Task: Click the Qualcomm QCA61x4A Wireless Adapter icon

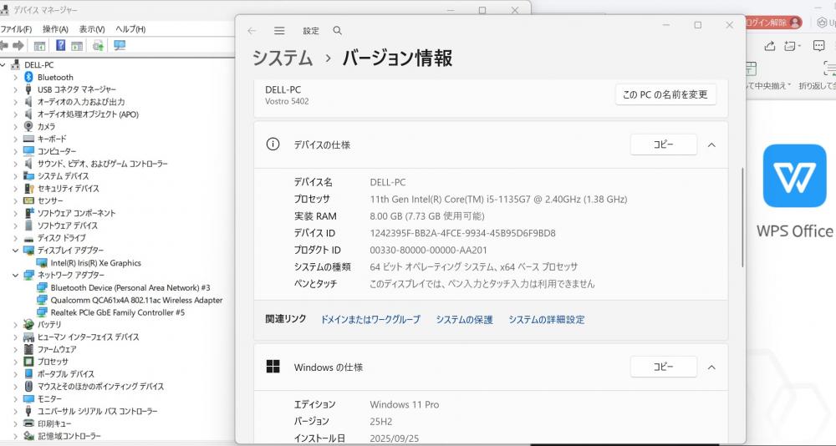Action: [x=42, y=300]
